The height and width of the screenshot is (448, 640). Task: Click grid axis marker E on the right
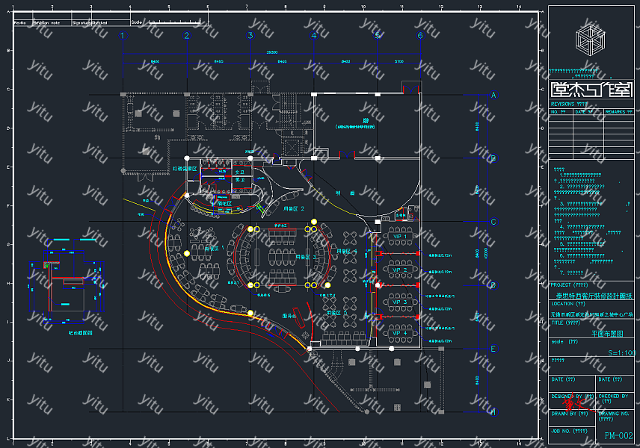493,349
